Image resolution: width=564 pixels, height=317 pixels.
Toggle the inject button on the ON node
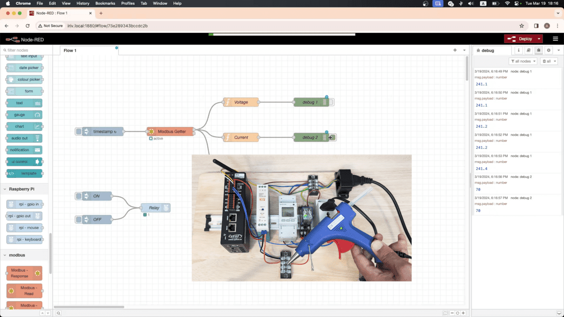(x=78, y=196)
